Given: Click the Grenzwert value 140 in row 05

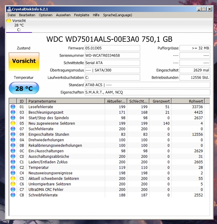Looking at the screenshot, I should (x=166, y=123).
